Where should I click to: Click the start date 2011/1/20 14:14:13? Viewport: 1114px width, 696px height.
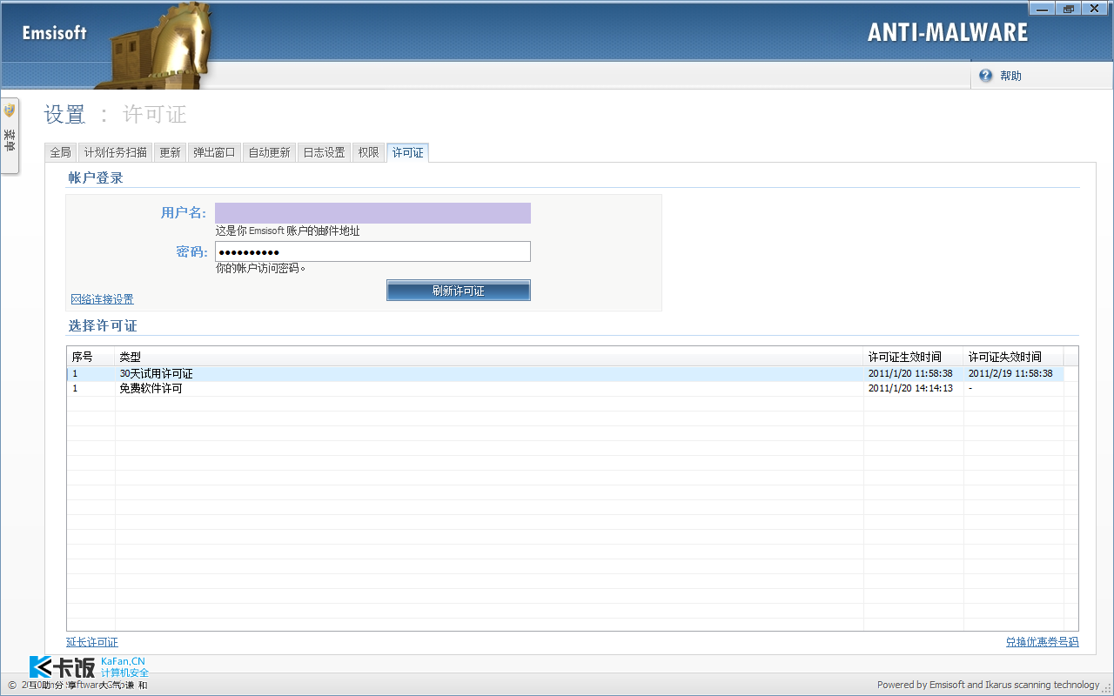coord(910,389)
